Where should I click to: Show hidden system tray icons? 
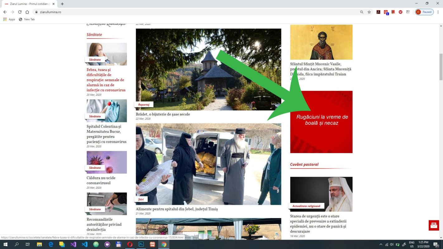pos(381,244)
